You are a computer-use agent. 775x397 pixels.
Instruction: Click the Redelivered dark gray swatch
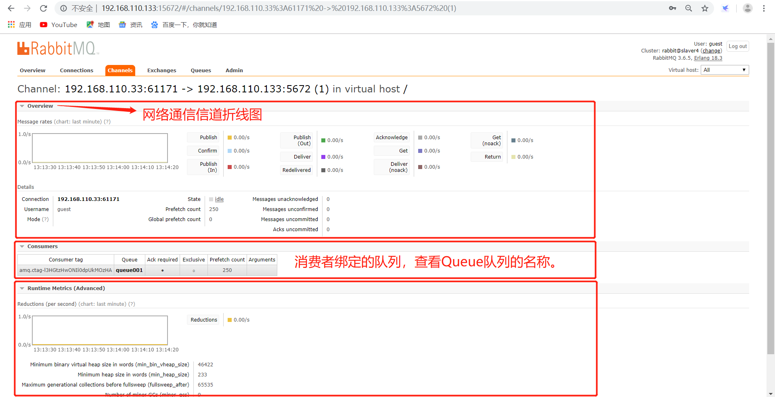tap(323, 170)
